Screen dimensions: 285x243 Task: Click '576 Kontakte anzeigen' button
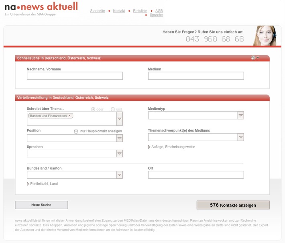pyautogui.click(x=233, y=205)
